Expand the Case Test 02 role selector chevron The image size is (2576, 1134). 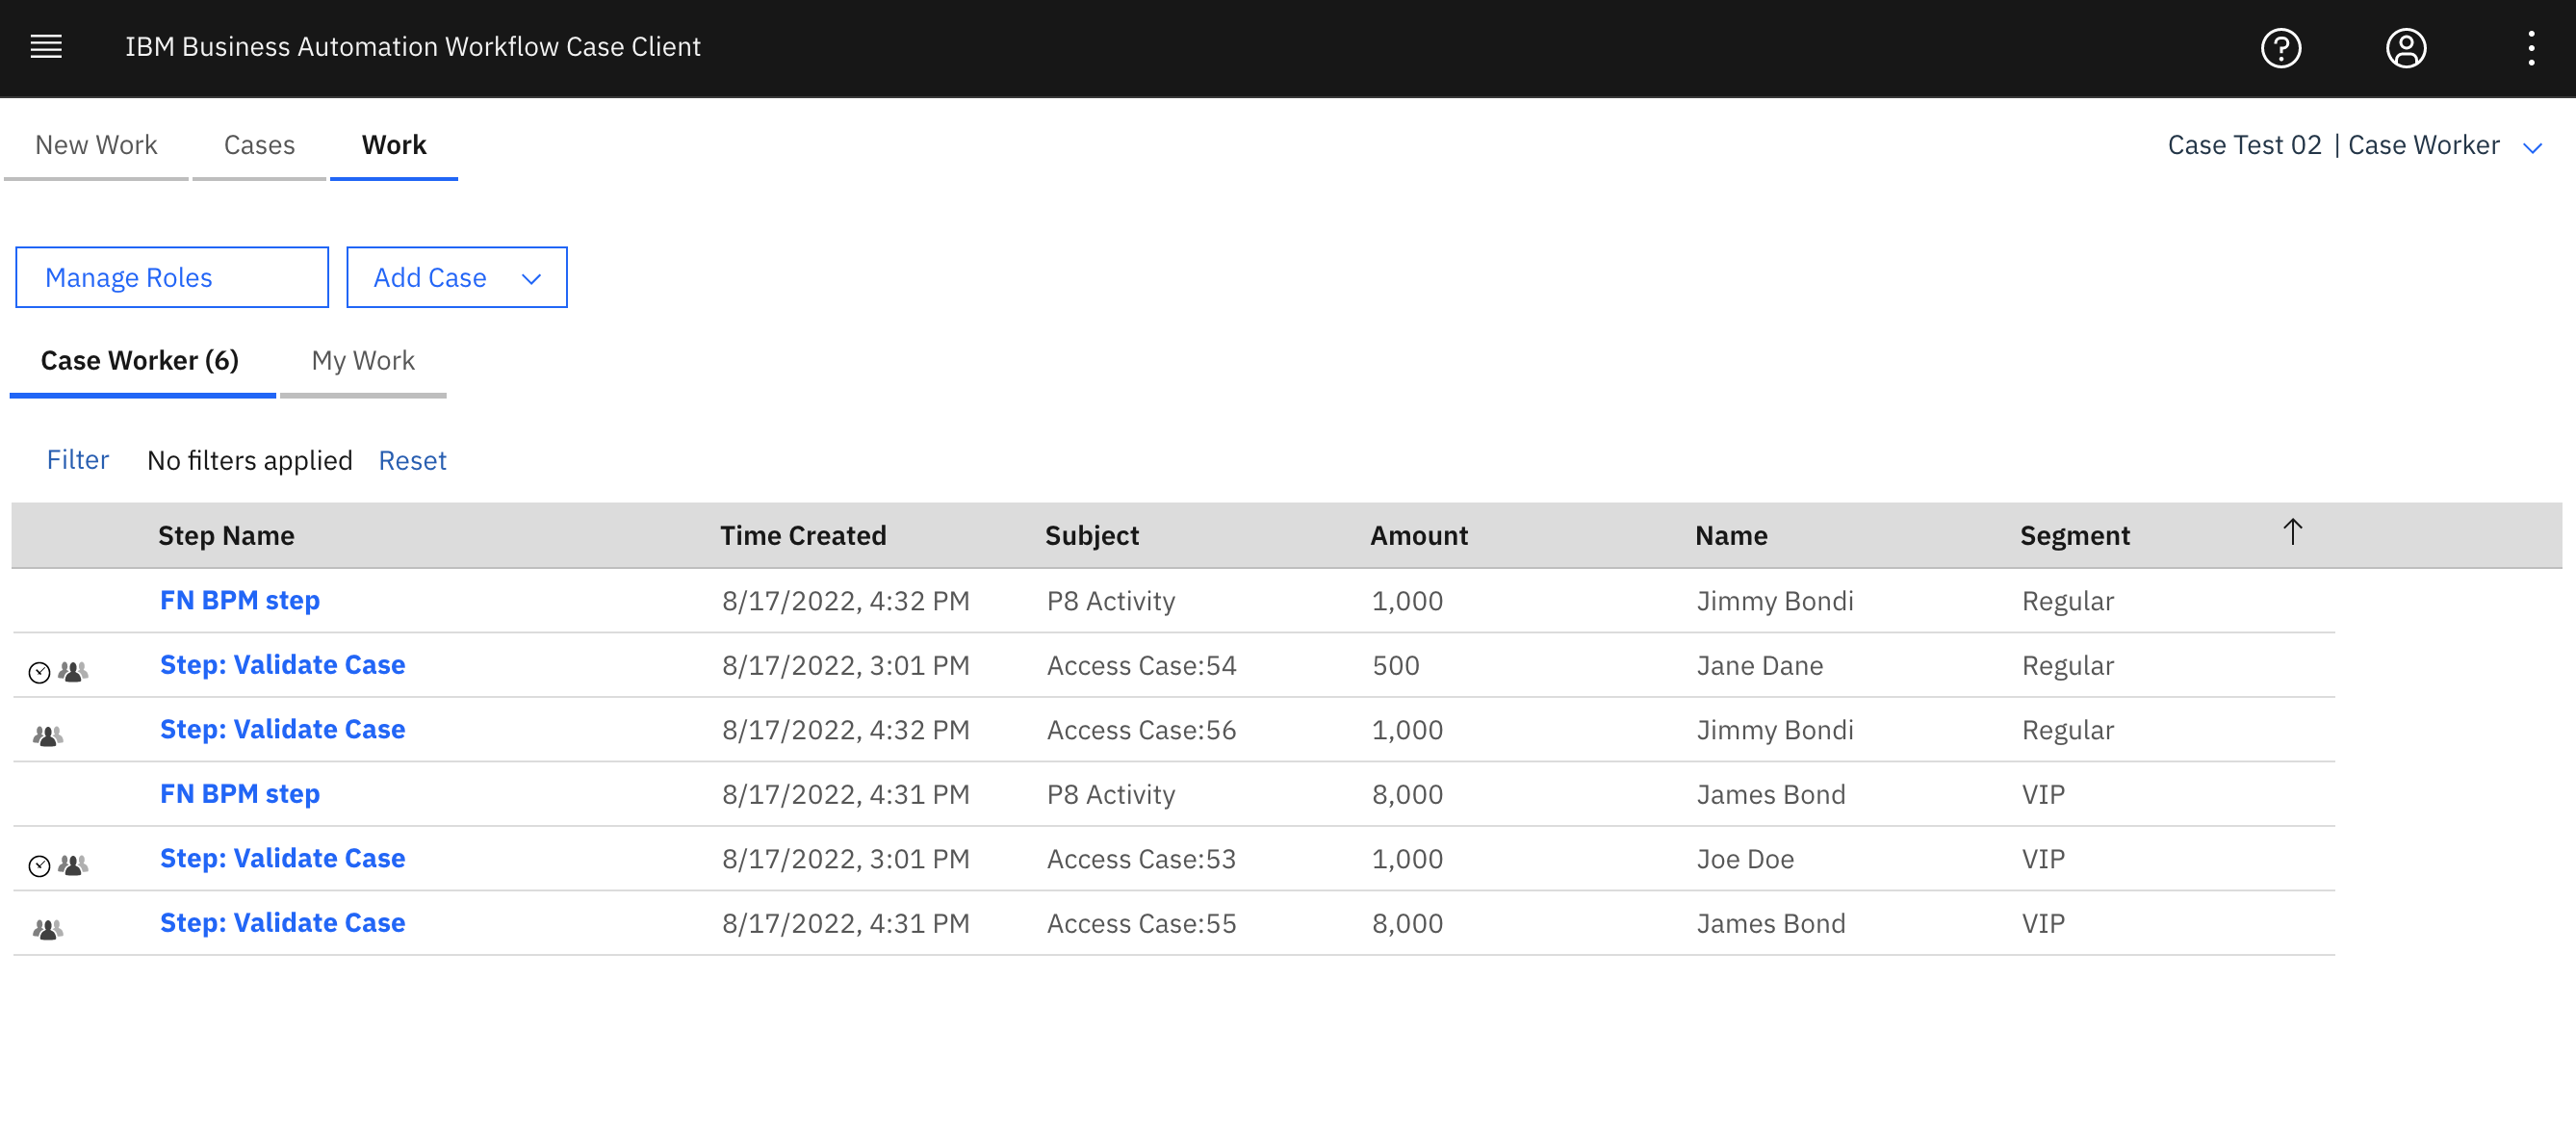[2532, 148]
